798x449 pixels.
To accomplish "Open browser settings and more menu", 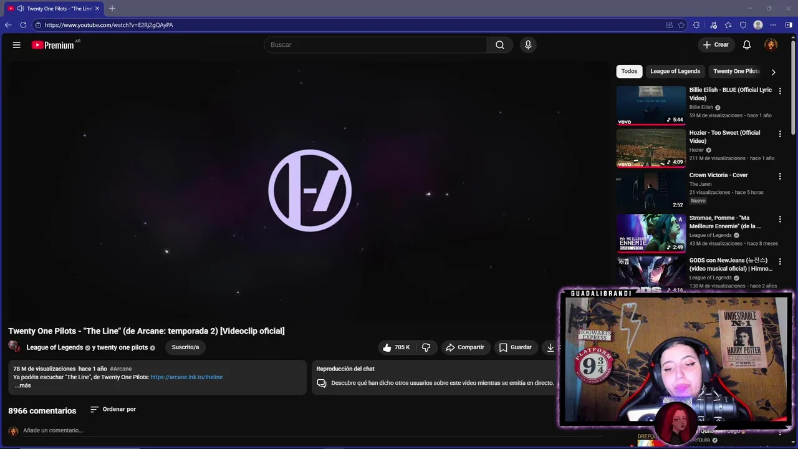I will (x=773, y=25).
